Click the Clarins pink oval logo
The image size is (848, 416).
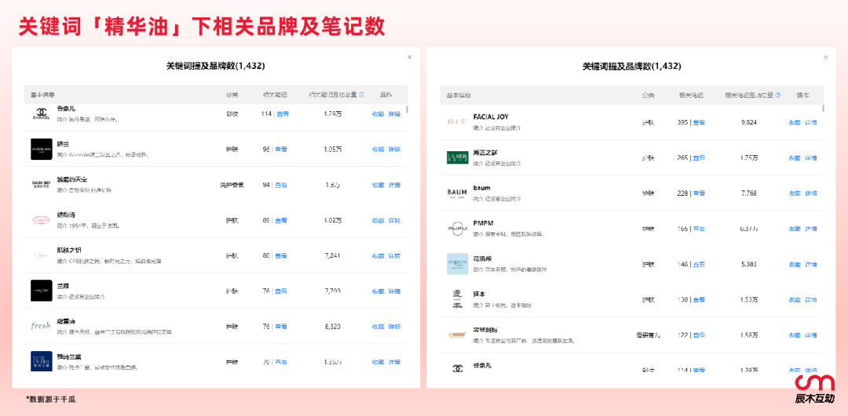tap(42, 220)
